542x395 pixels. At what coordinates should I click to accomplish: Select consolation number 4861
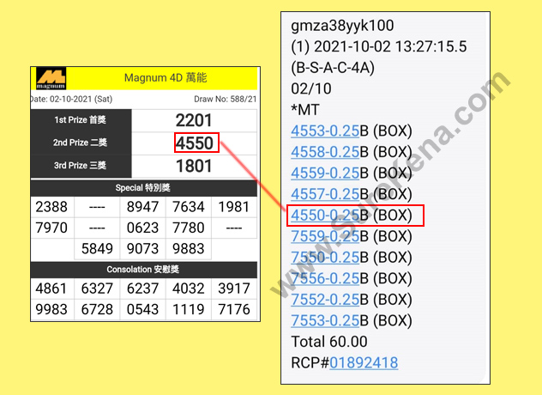(51, 289)
